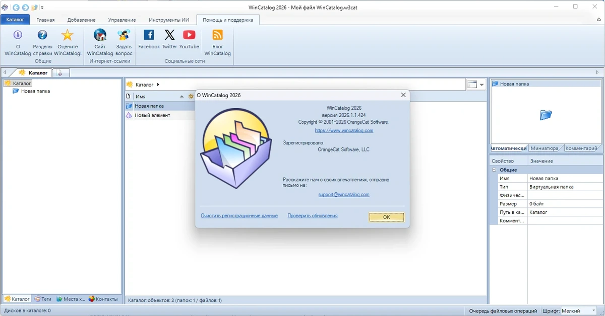Click the Имя column header to sort
The width and height of the screenshot is (605, 316).
[141, 96]
